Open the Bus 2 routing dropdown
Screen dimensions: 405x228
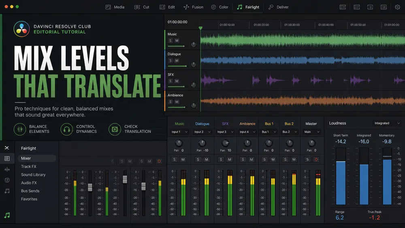(290, 132)
